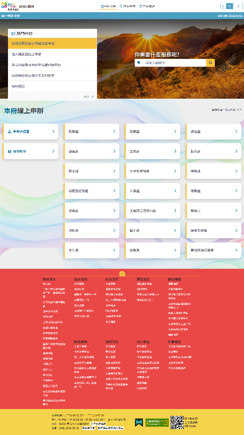Set font size to small (小)
This screenshot has height=435, width=244.
223,6
